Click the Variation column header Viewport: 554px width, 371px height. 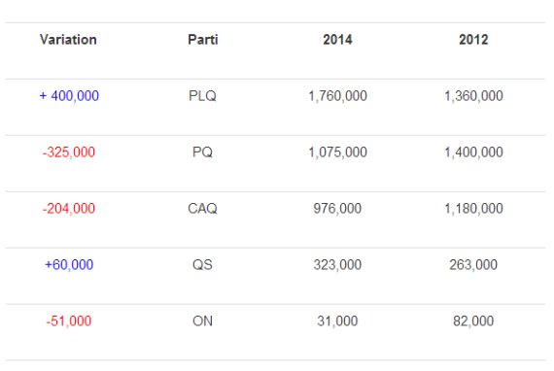tap(68, 40)
